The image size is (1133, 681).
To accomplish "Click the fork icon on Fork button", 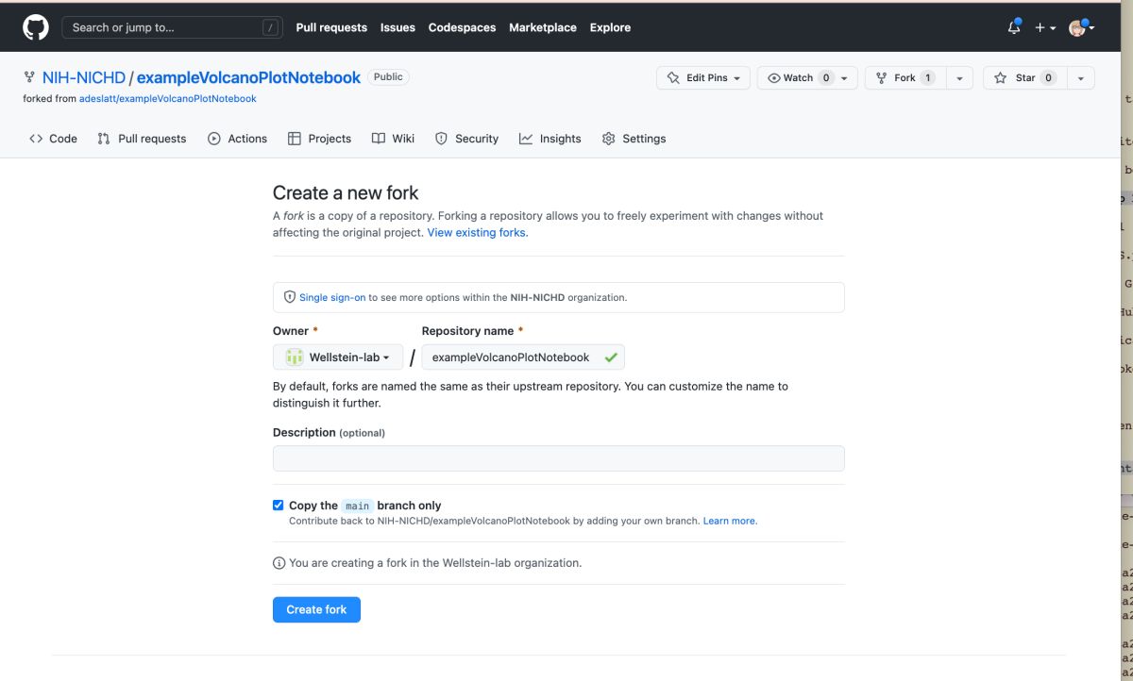I will (882, 78).
